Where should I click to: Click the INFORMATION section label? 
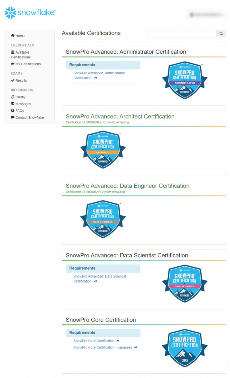pos(22,90)
